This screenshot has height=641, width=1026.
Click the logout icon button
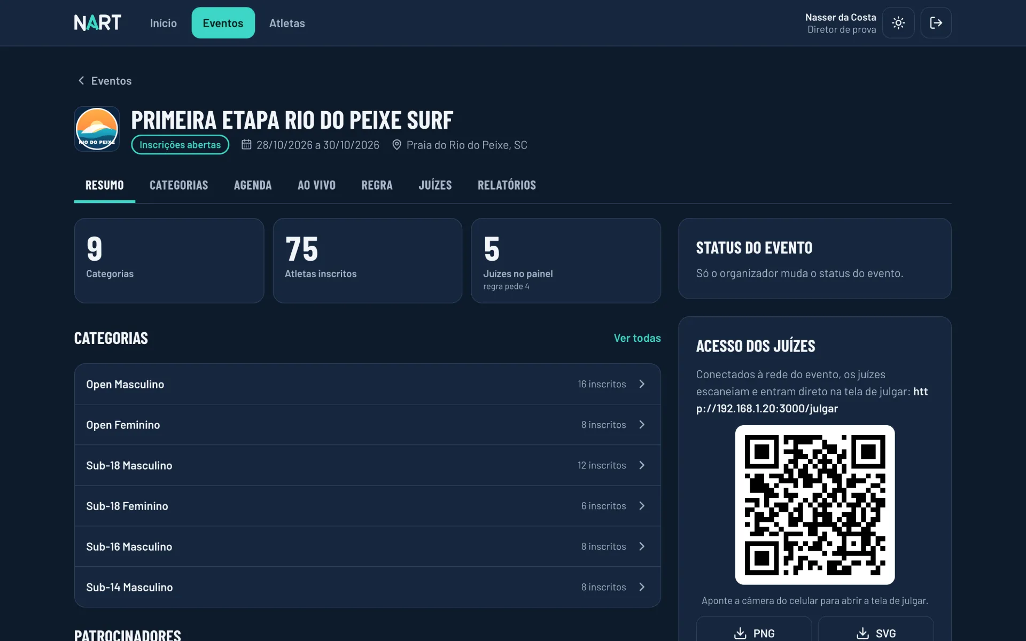point(936,23)
